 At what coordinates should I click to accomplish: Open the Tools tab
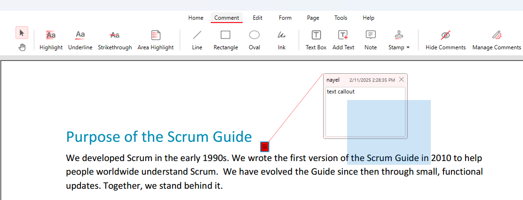coord(341,18)
